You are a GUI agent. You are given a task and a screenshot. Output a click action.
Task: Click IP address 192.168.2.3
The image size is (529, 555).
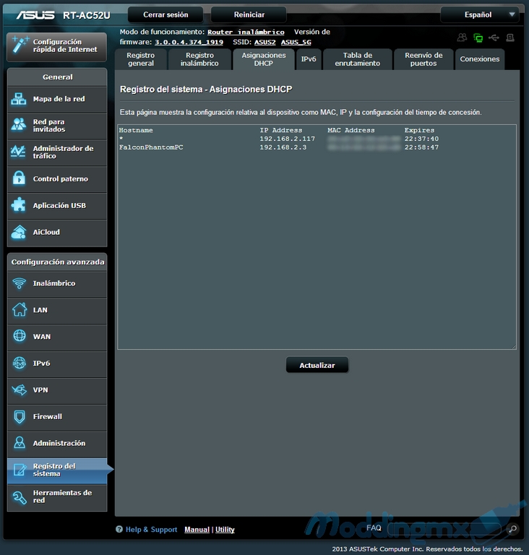click(283, 147)
